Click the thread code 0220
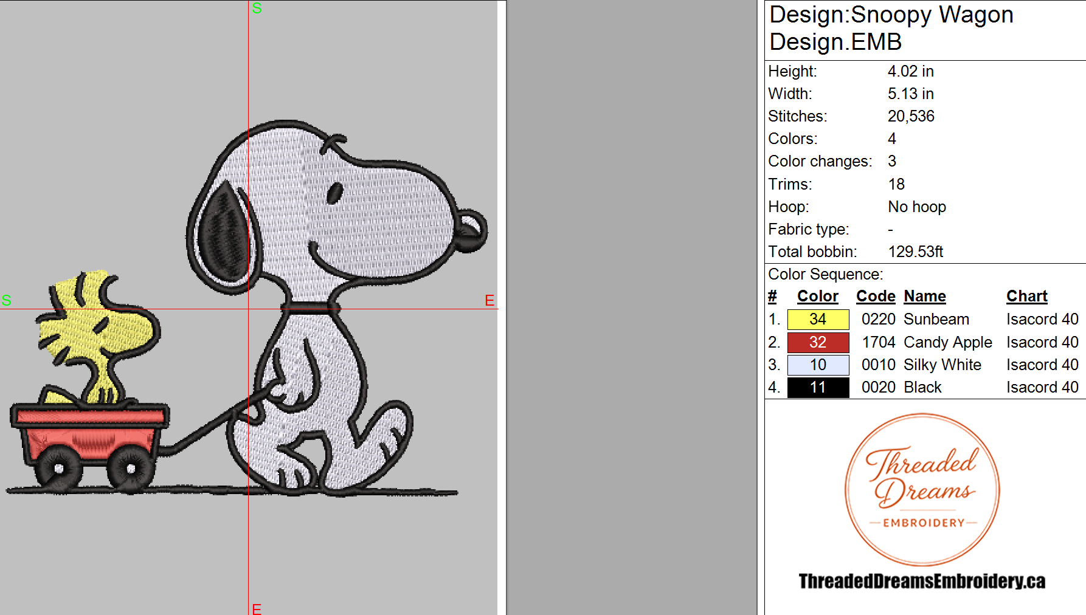This screenshot has width=1086, height=615. pyautogui.click(x=879, y=319)
